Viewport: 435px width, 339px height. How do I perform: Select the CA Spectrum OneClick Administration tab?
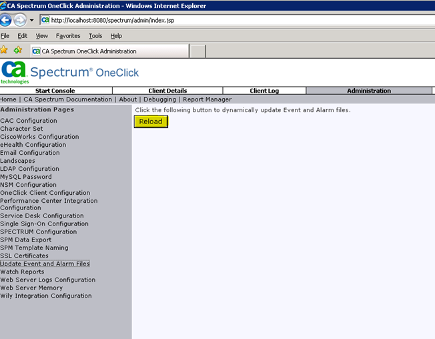click(x=109, y=51)
